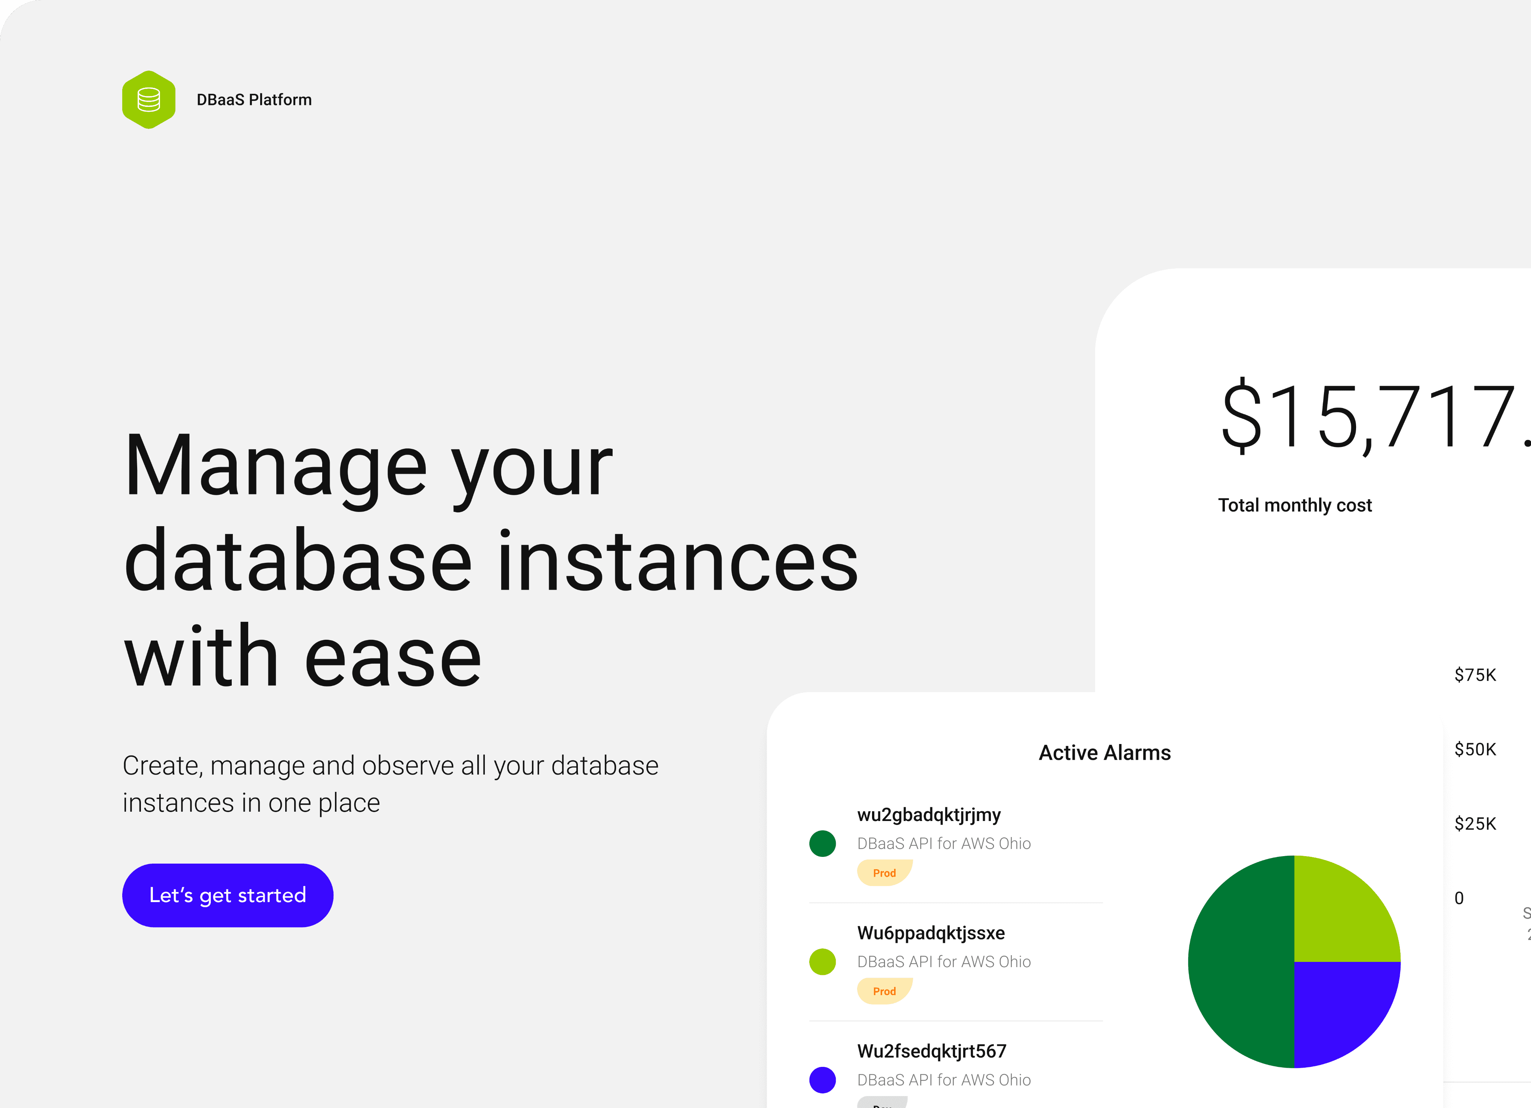Viewport: 1531px width, 1108px height.
Task: Click the lime status dot for Wu6ppadqktjssxe
Action: click(x=822, y=962)
